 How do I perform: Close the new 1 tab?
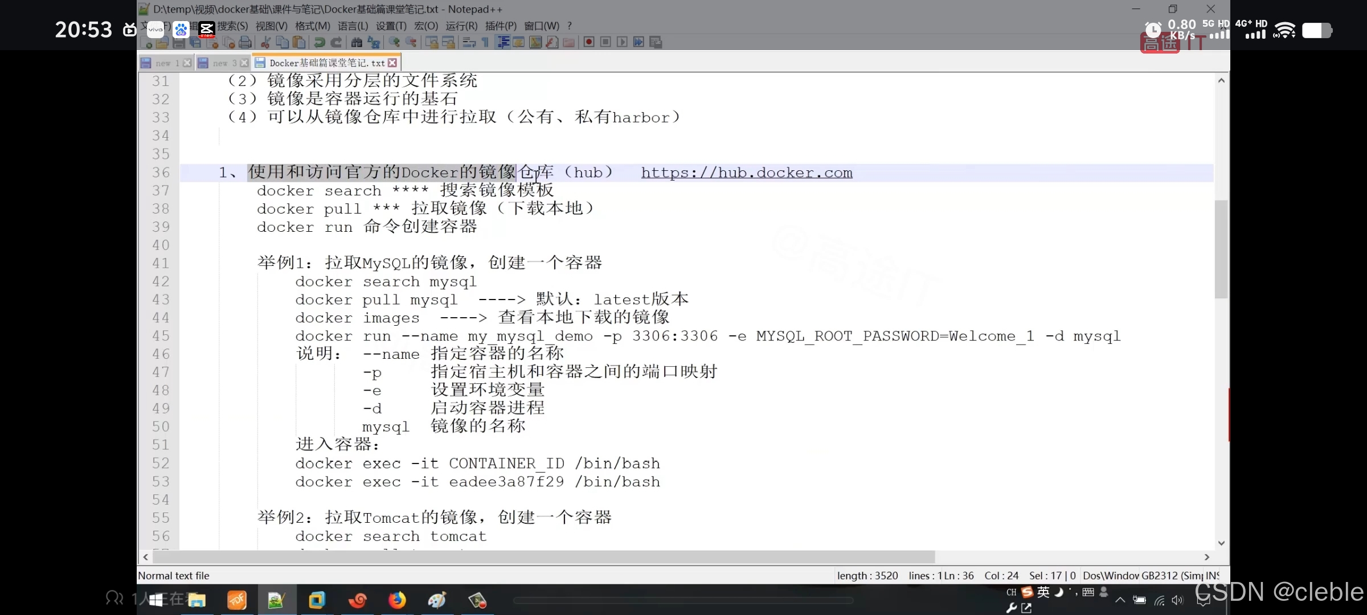[x=187, y=63]
